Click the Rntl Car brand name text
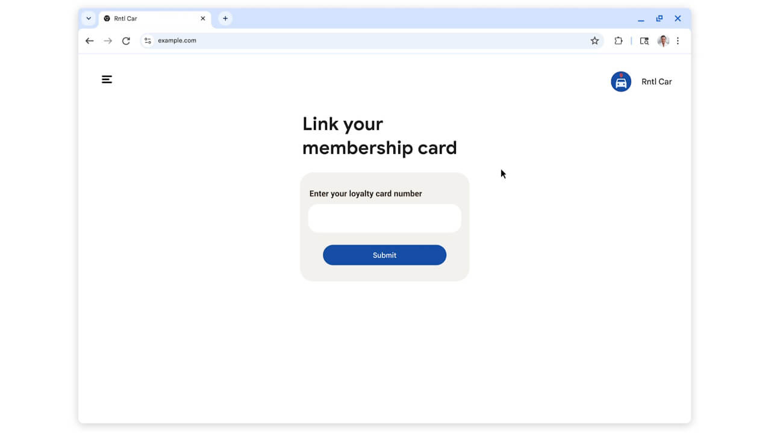This screenshot has height=433, width=771. point(657,82)
